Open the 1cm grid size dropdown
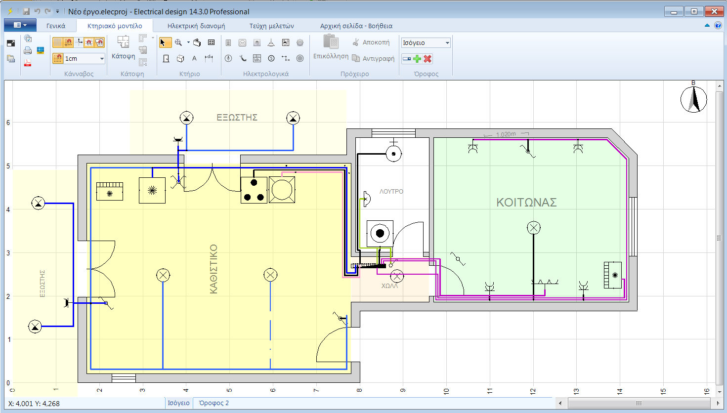 point(102,58)
